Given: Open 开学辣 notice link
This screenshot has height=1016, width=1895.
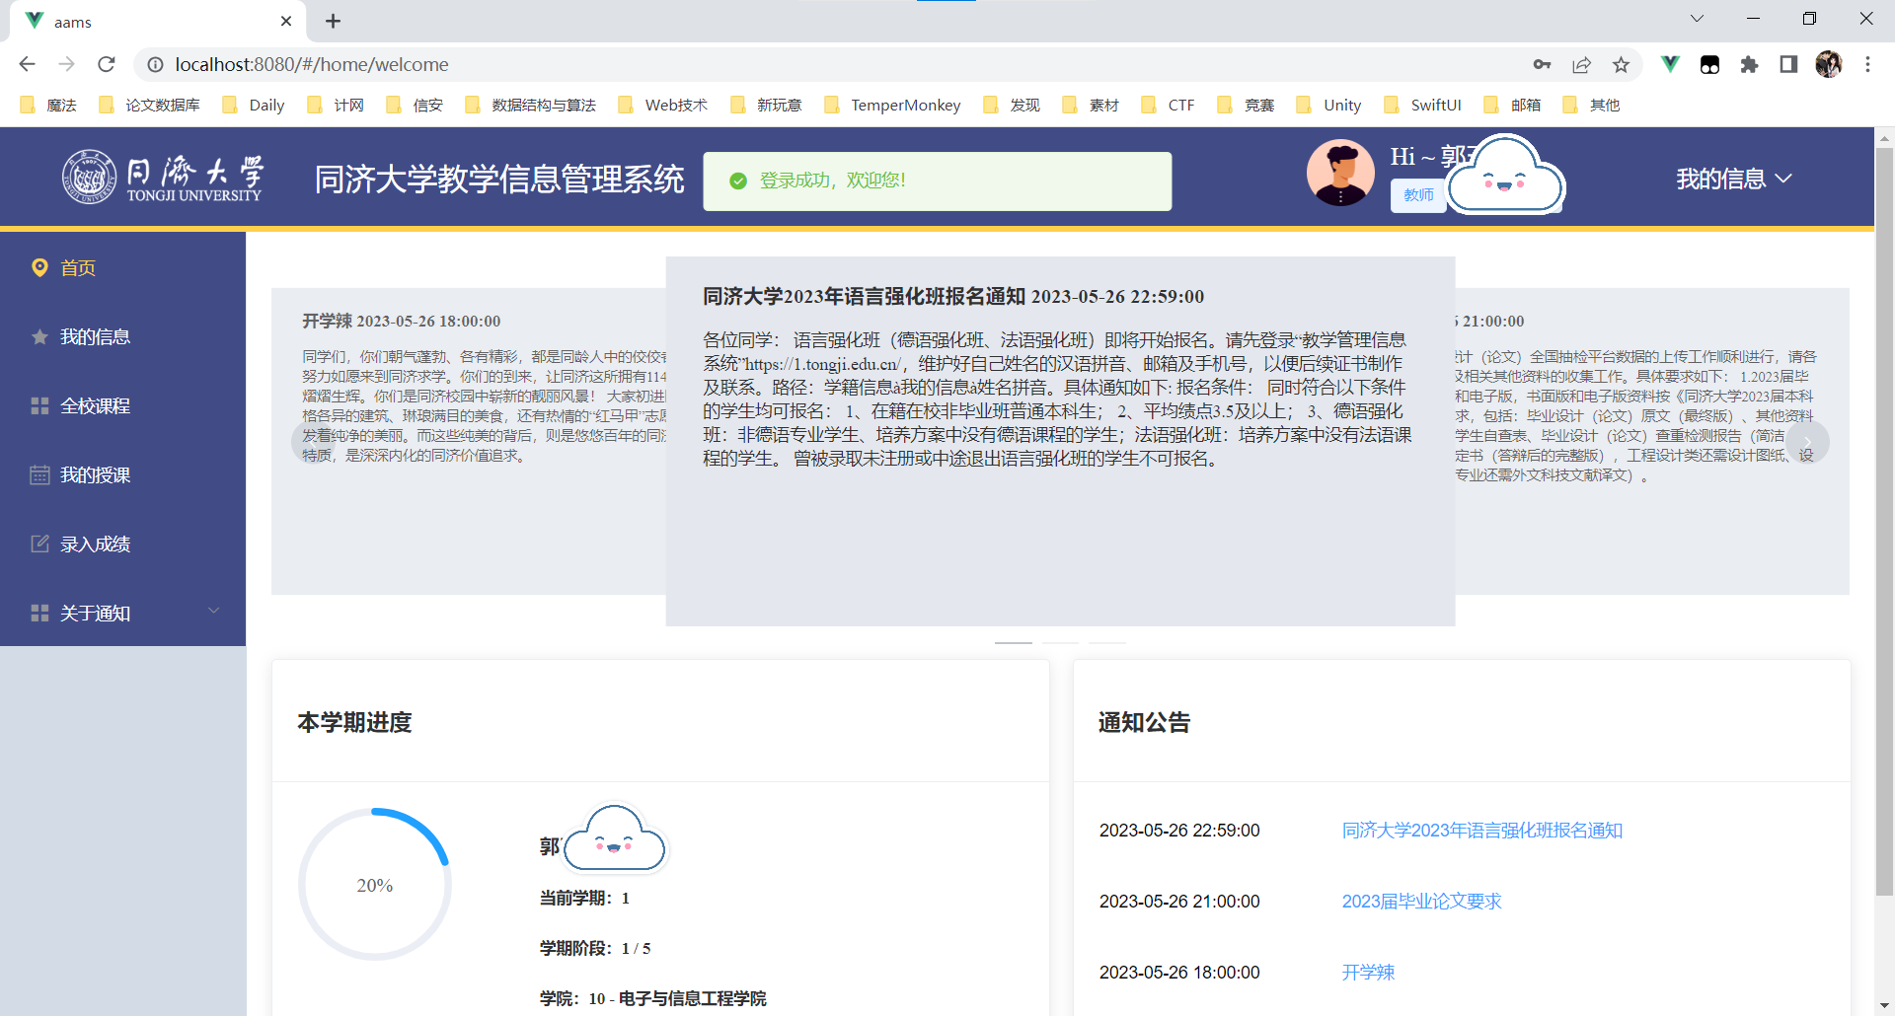Looking at the screenshot, I should (x=1368, y=973).
